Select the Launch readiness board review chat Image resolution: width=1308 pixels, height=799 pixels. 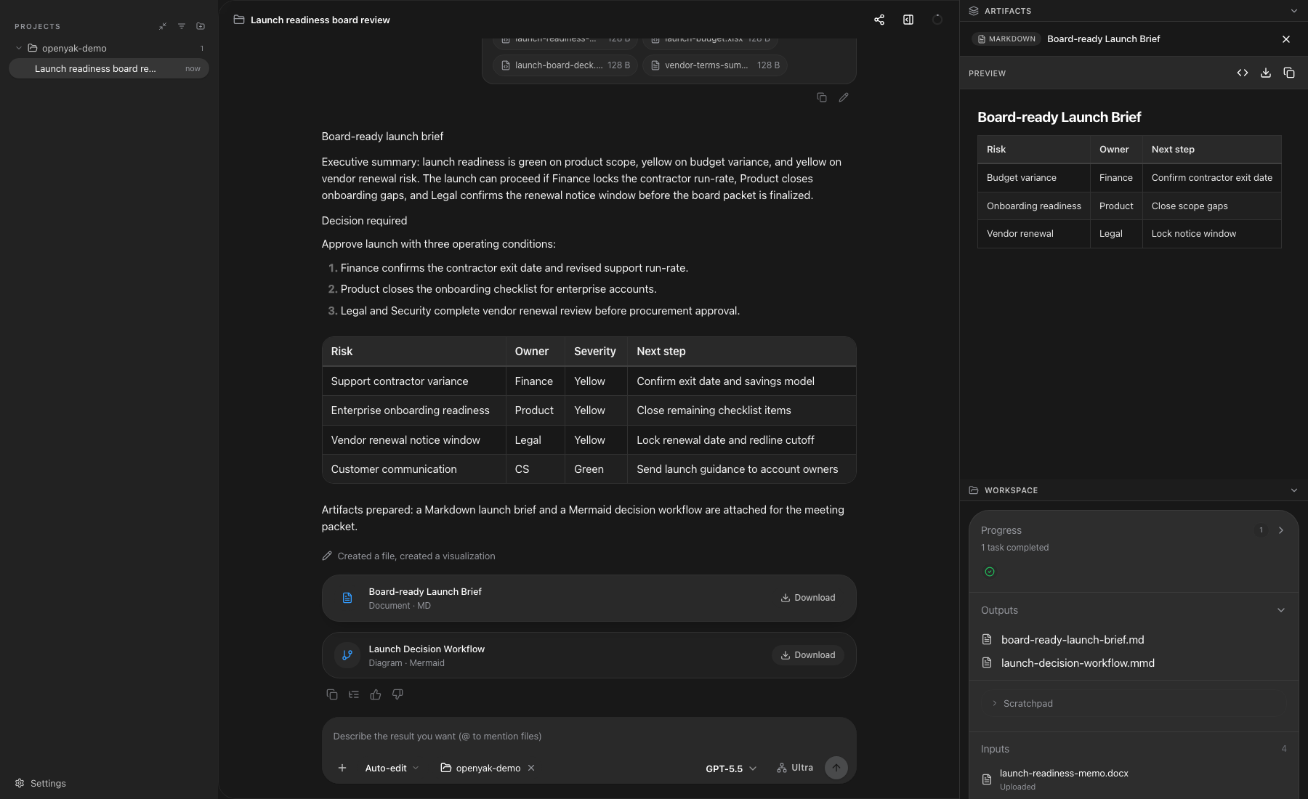109,68
